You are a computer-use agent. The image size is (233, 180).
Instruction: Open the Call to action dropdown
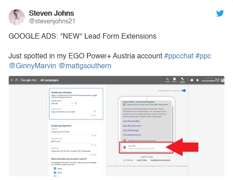(x=62, y=103)
